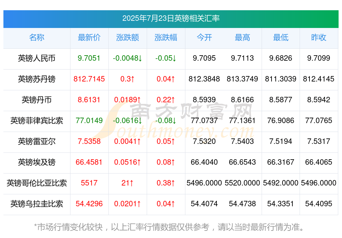
Task: Click change amount 0.0041↑
Action: point(127,142)
